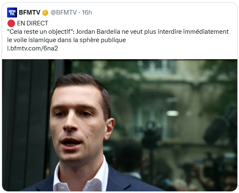Click the white light in the photo background

pyautogui.click(x=172, y=113)
